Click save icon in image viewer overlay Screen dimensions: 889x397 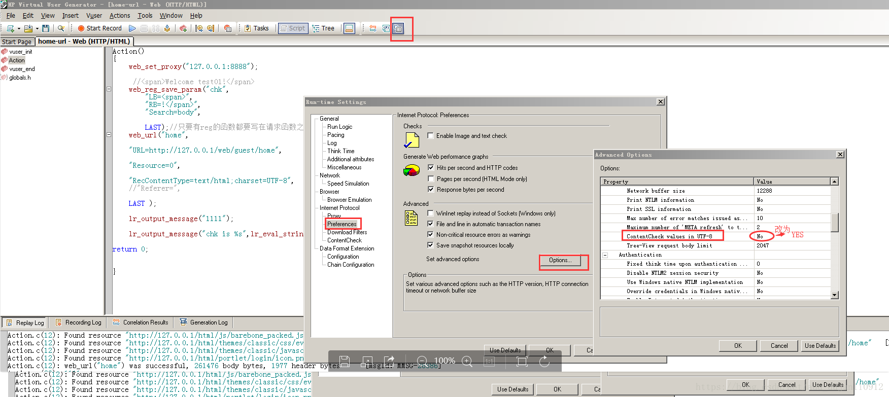click(x=345, y=361)
